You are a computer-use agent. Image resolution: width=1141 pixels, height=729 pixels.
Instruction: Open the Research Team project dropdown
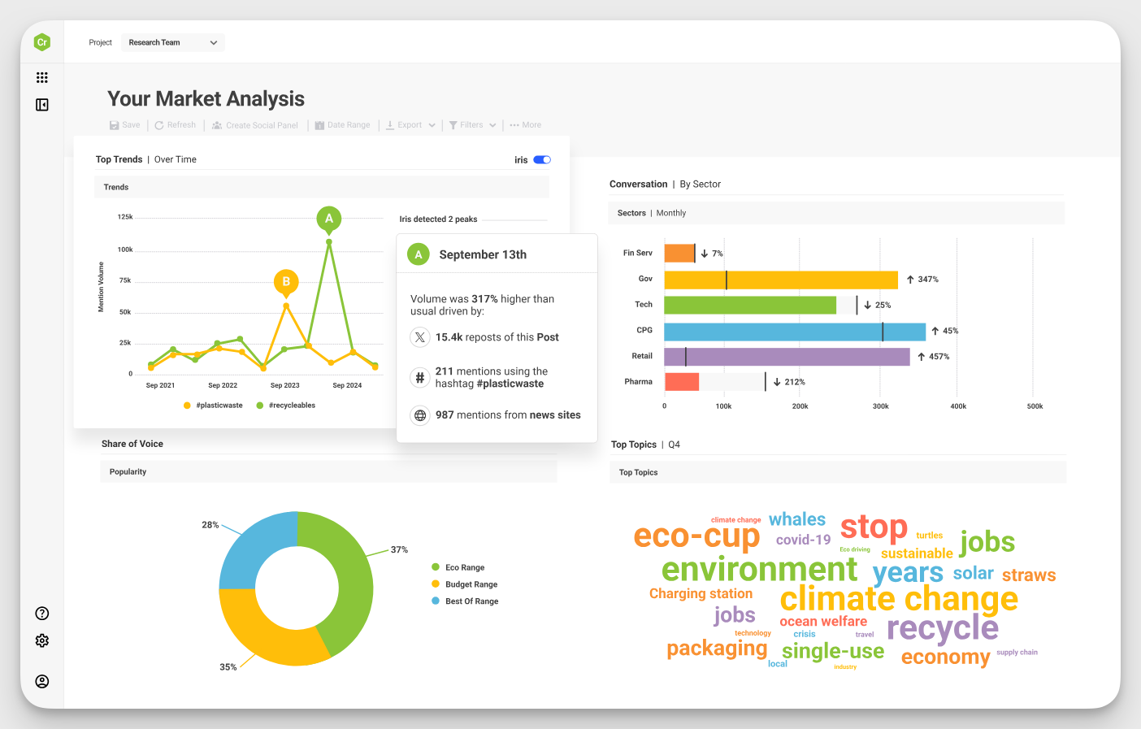click(172, 42)
